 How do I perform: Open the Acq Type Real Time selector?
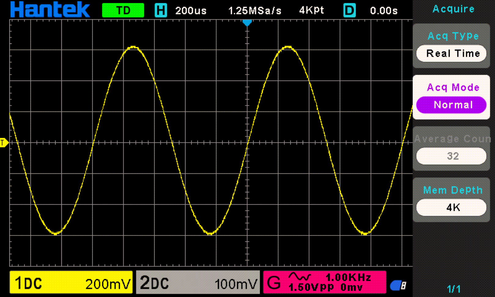[451, 54]
